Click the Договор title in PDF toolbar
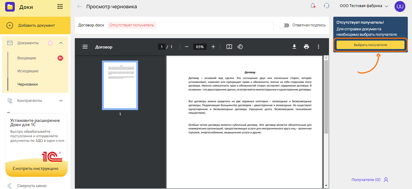412x189 pixels. click(x=104, y=47)
